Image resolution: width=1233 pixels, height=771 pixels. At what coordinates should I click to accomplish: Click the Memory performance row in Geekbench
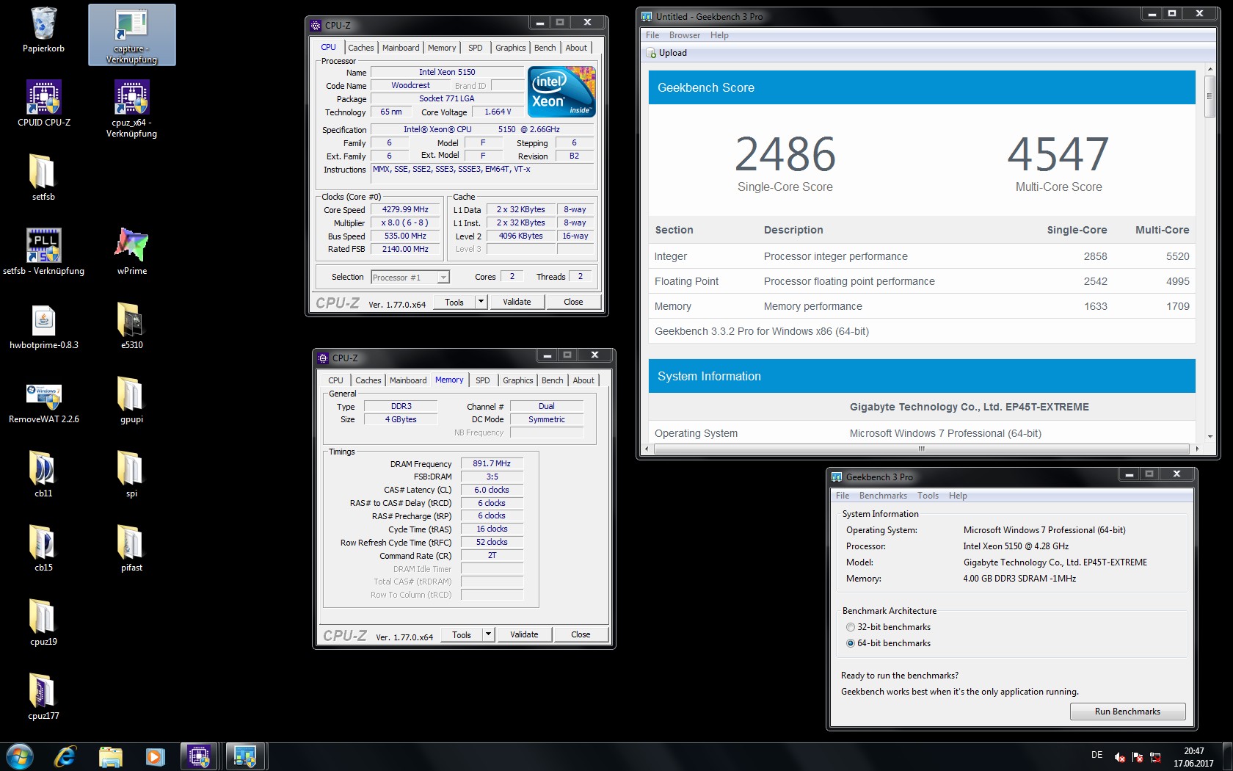922,306
